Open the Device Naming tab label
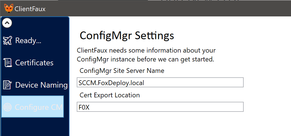 [41, 85]
